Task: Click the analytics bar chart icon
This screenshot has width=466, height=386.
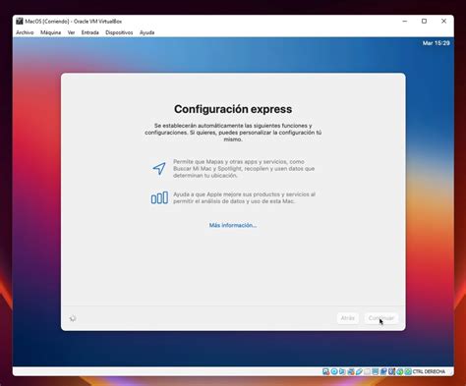Action: 159,197
